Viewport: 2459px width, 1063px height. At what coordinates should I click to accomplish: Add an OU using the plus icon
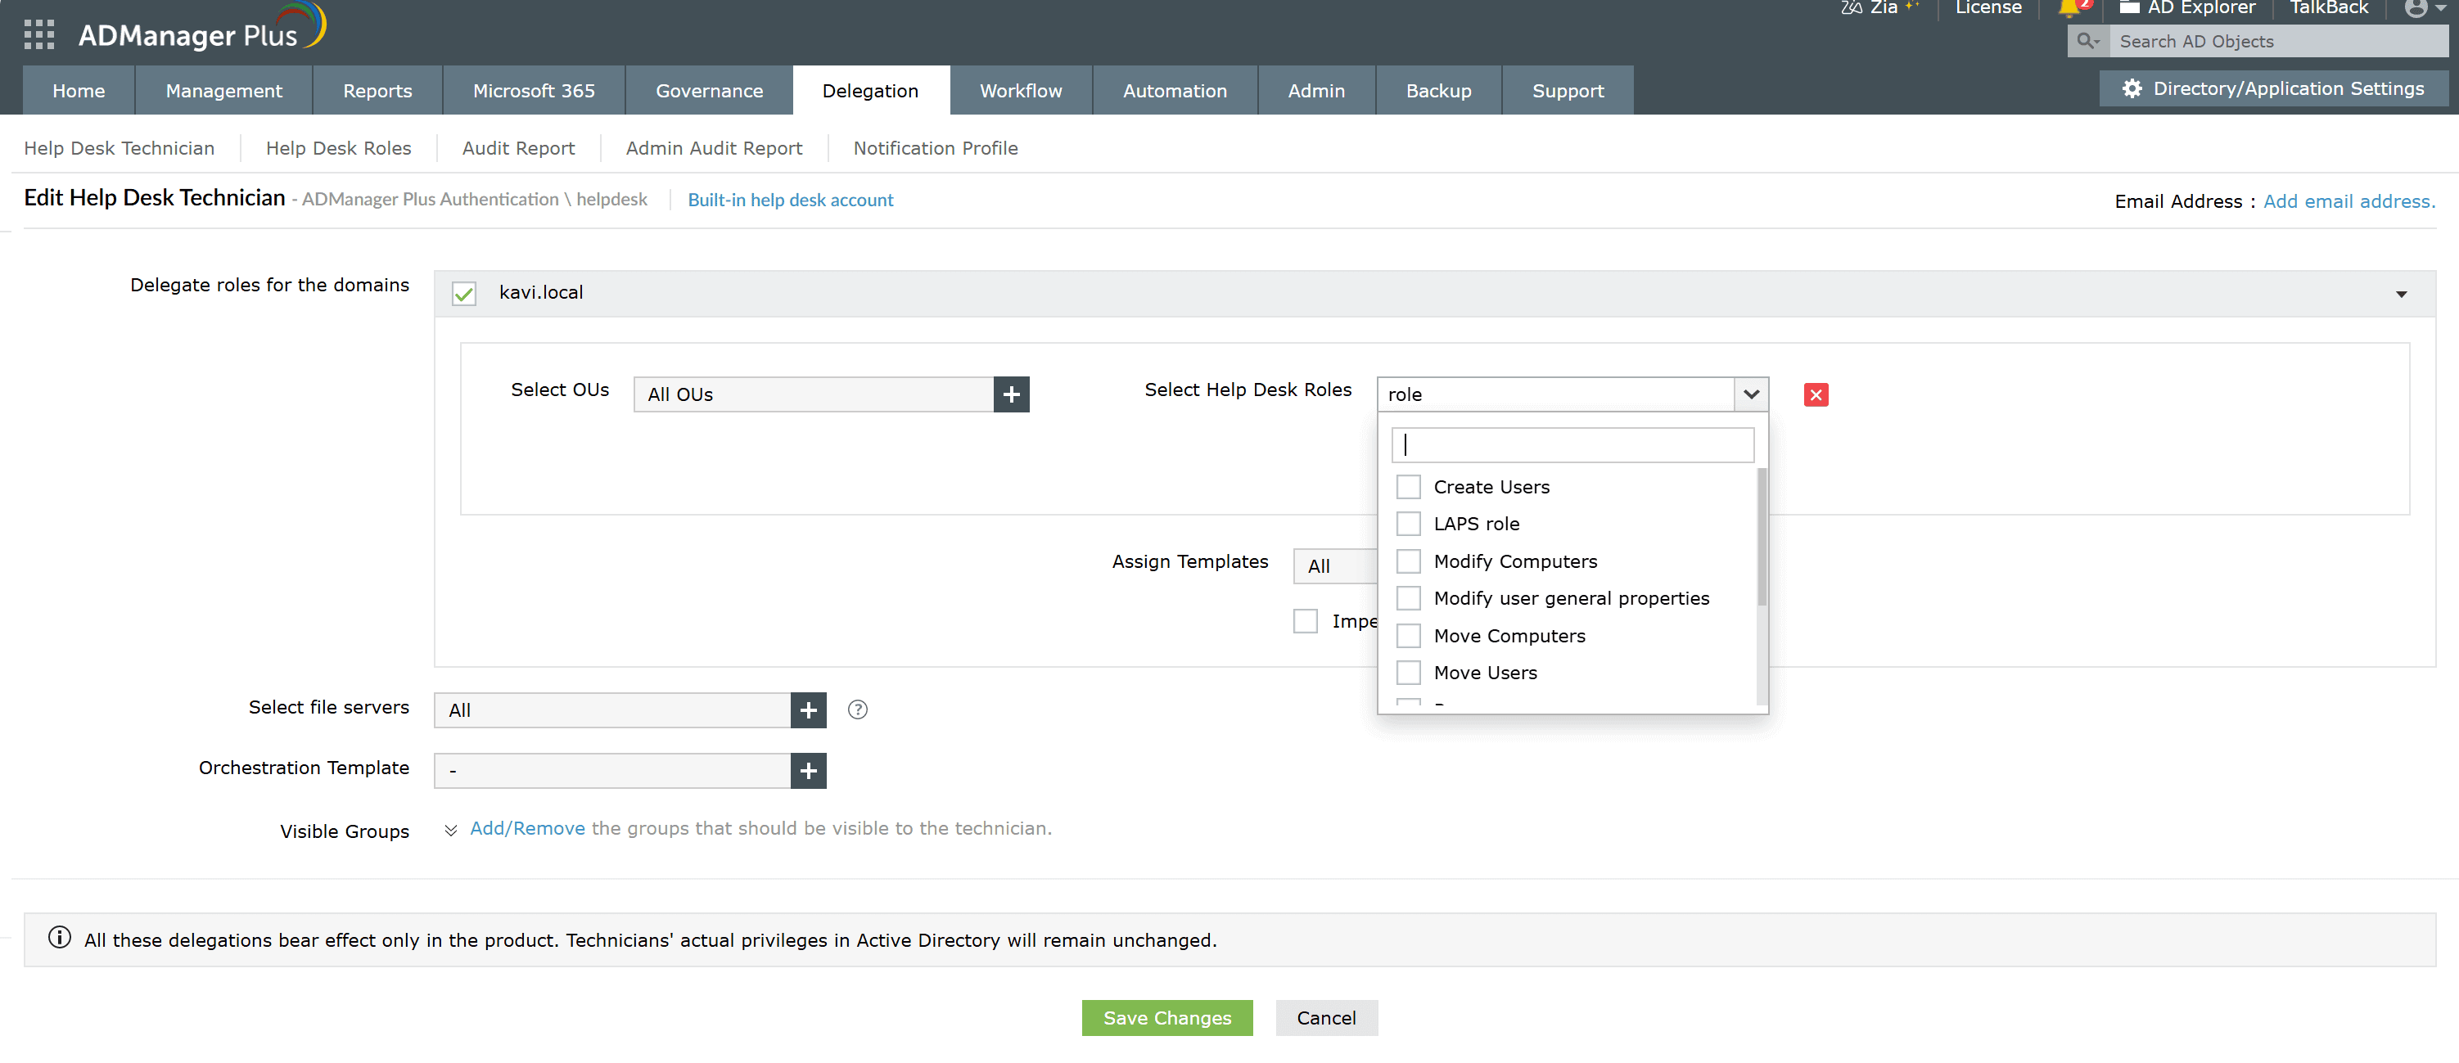(x=1010, y=393)
